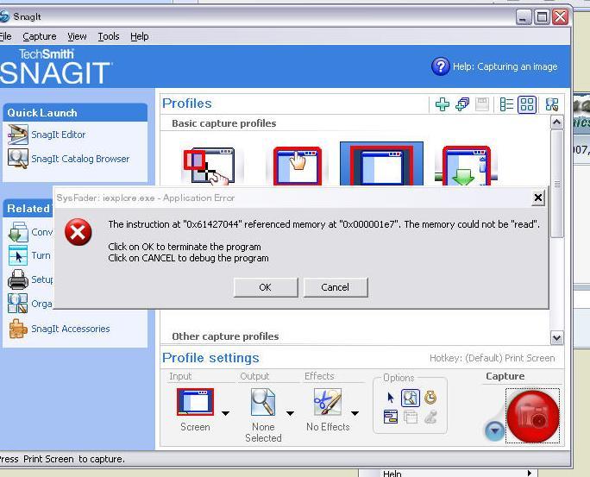Open SnagIt Catalog Browser link
The image size is (590, 477).
click(80, 159)
